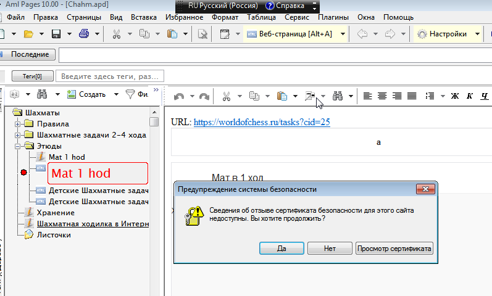Show more tree toolbar items via chevron

(156, 89)
